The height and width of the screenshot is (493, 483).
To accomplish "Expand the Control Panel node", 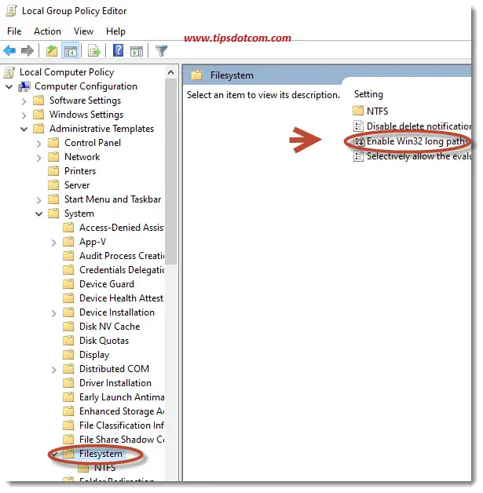I will (39, 144).
